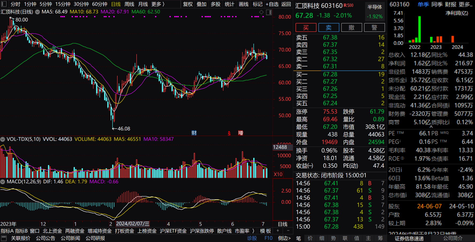Select 周线 weekly chart
Screen dimensions: 475x242
[129, 4]
